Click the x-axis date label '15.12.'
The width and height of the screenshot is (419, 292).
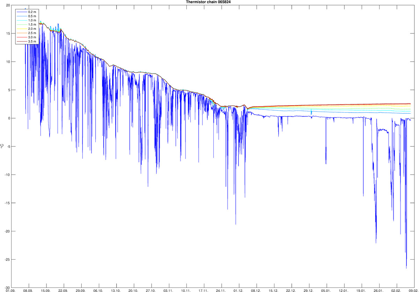tap(273, 290)
